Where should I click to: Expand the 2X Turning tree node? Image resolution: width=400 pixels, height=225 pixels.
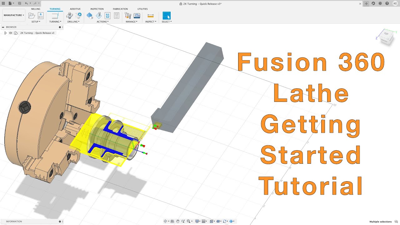coord(5,33)
